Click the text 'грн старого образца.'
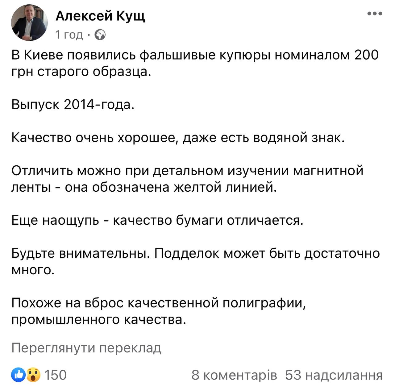The image size is (395, 391). coord(81,72)
